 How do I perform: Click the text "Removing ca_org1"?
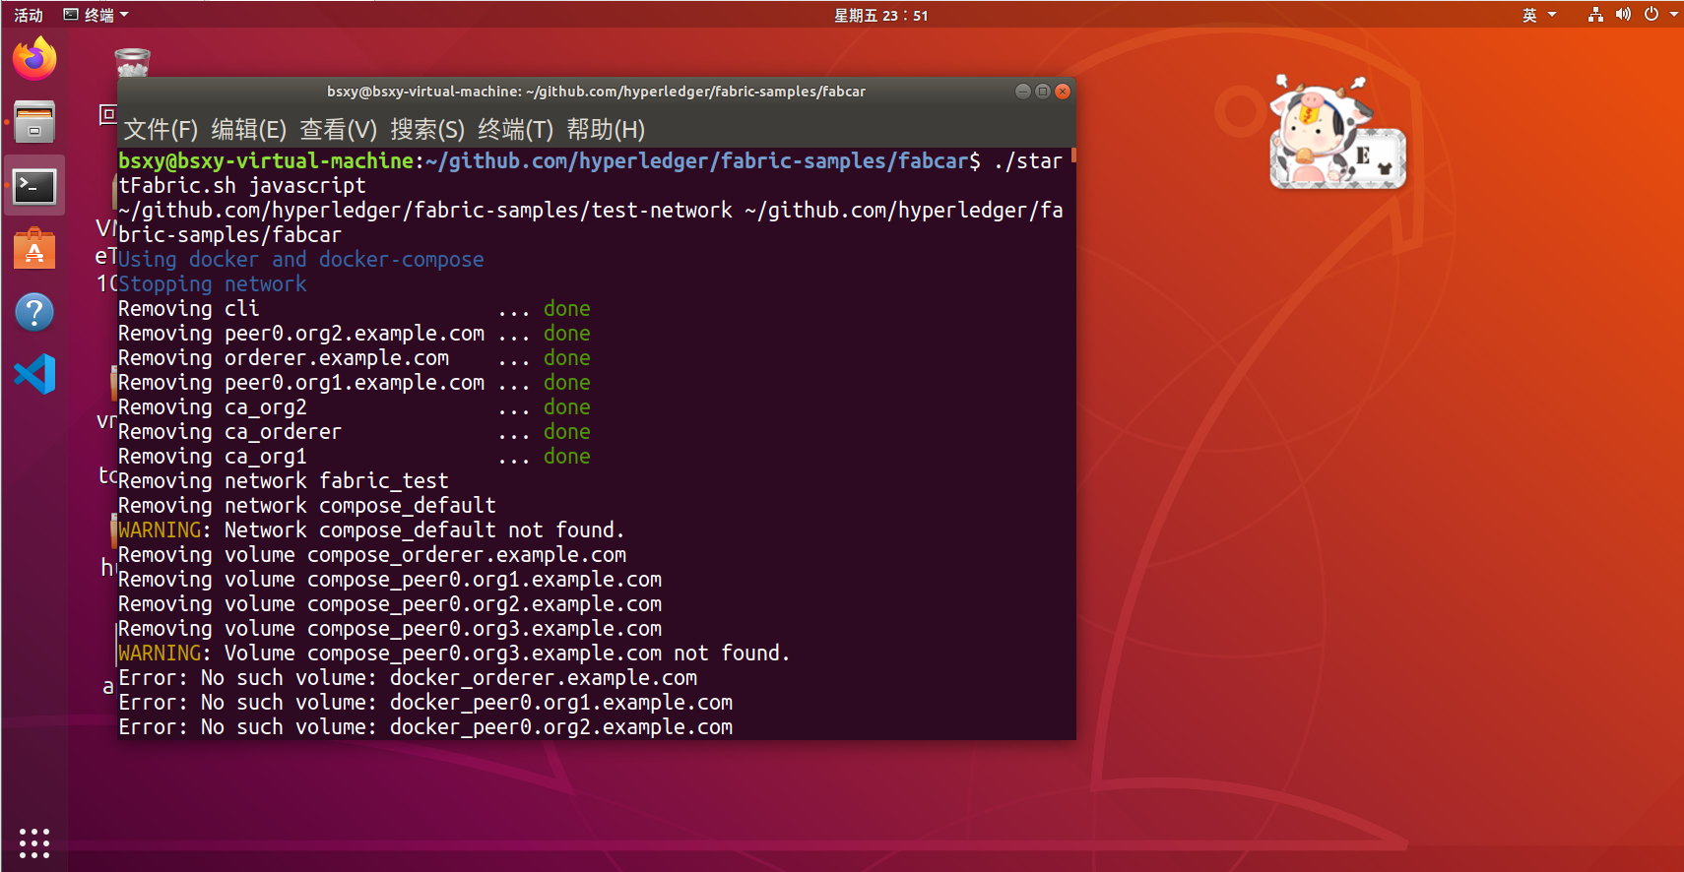click(x=213, y=456)
